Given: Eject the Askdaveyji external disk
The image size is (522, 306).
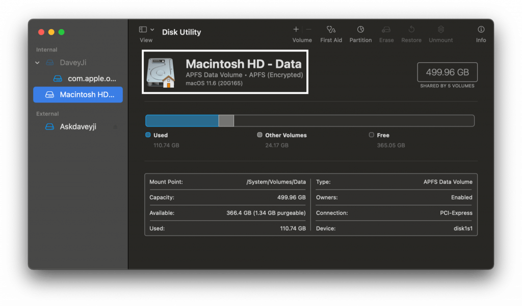Looking at the screenshot, I should coord(116,126).
